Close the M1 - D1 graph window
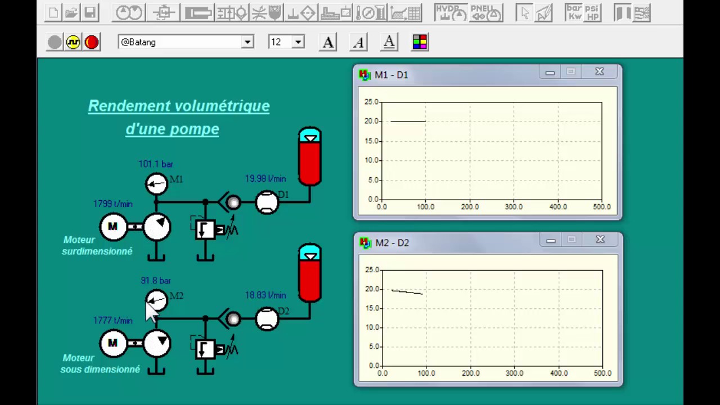 [x=600, y=72]
